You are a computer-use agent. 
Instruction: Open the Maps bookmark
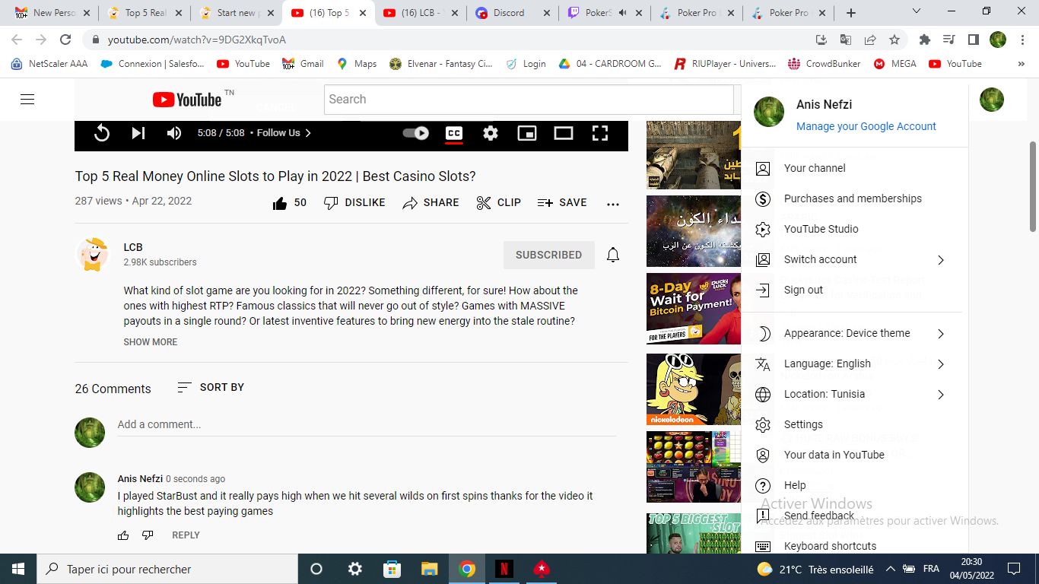357,64
